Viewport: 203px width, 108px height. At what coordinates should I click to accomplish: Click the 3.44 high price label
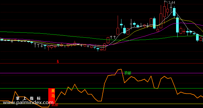coord(172,3)
